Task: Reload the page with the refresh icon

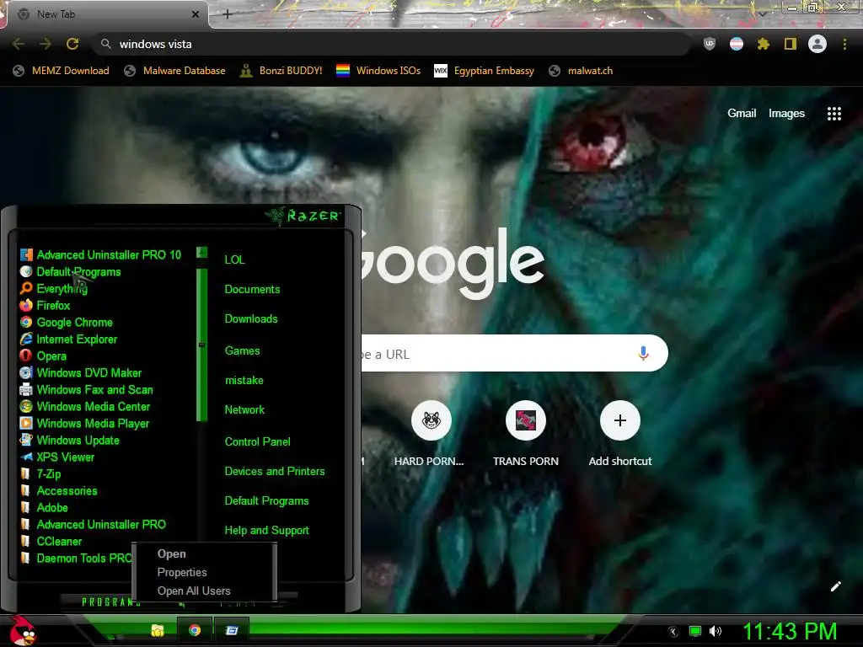Action: 72,44
